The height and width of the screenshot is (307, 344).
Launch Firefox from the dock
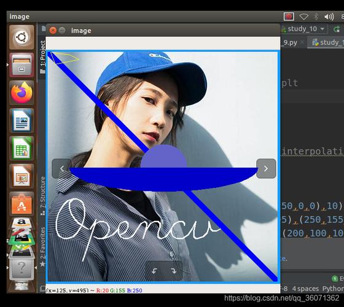pos(21,93)
